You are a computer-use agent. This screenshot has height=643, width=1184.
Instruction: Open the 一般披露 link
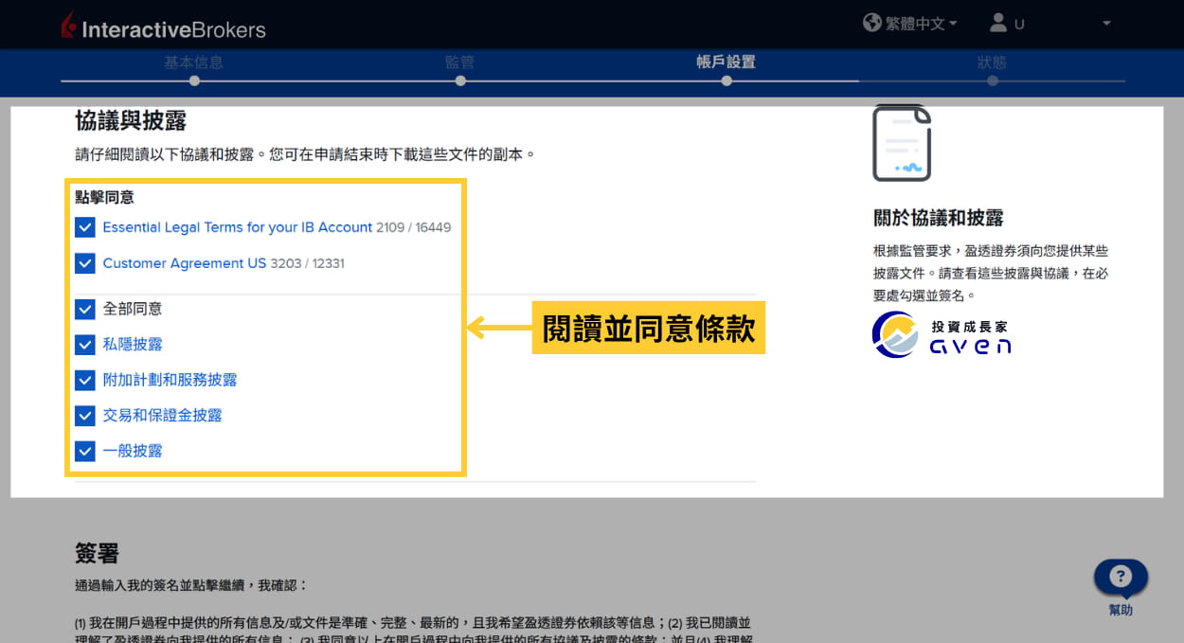133,451
